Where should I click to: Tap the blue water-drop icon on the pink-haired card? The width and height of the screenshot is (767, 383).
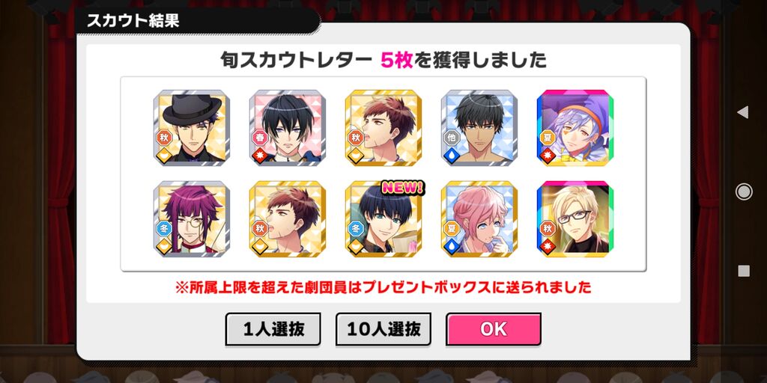click(x=452, y=246)
